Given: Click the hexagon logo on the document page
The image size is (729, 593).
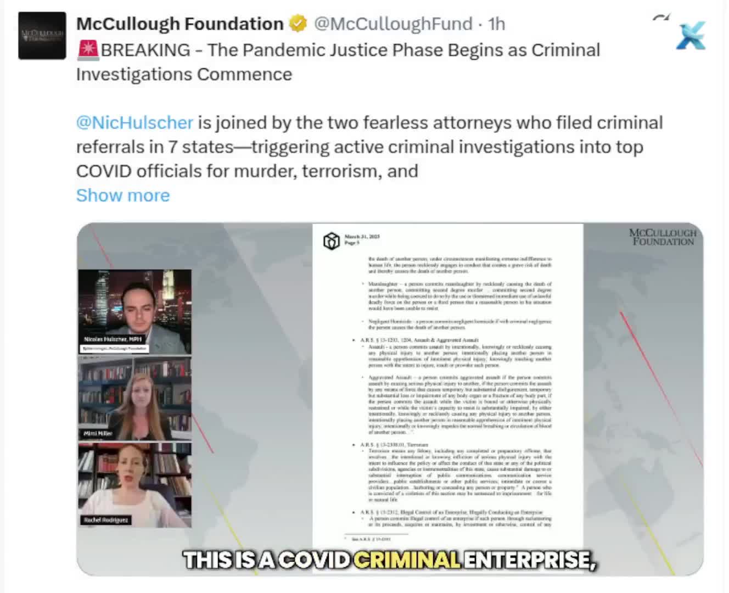Looking at the screenshot, I should (332, 240).
